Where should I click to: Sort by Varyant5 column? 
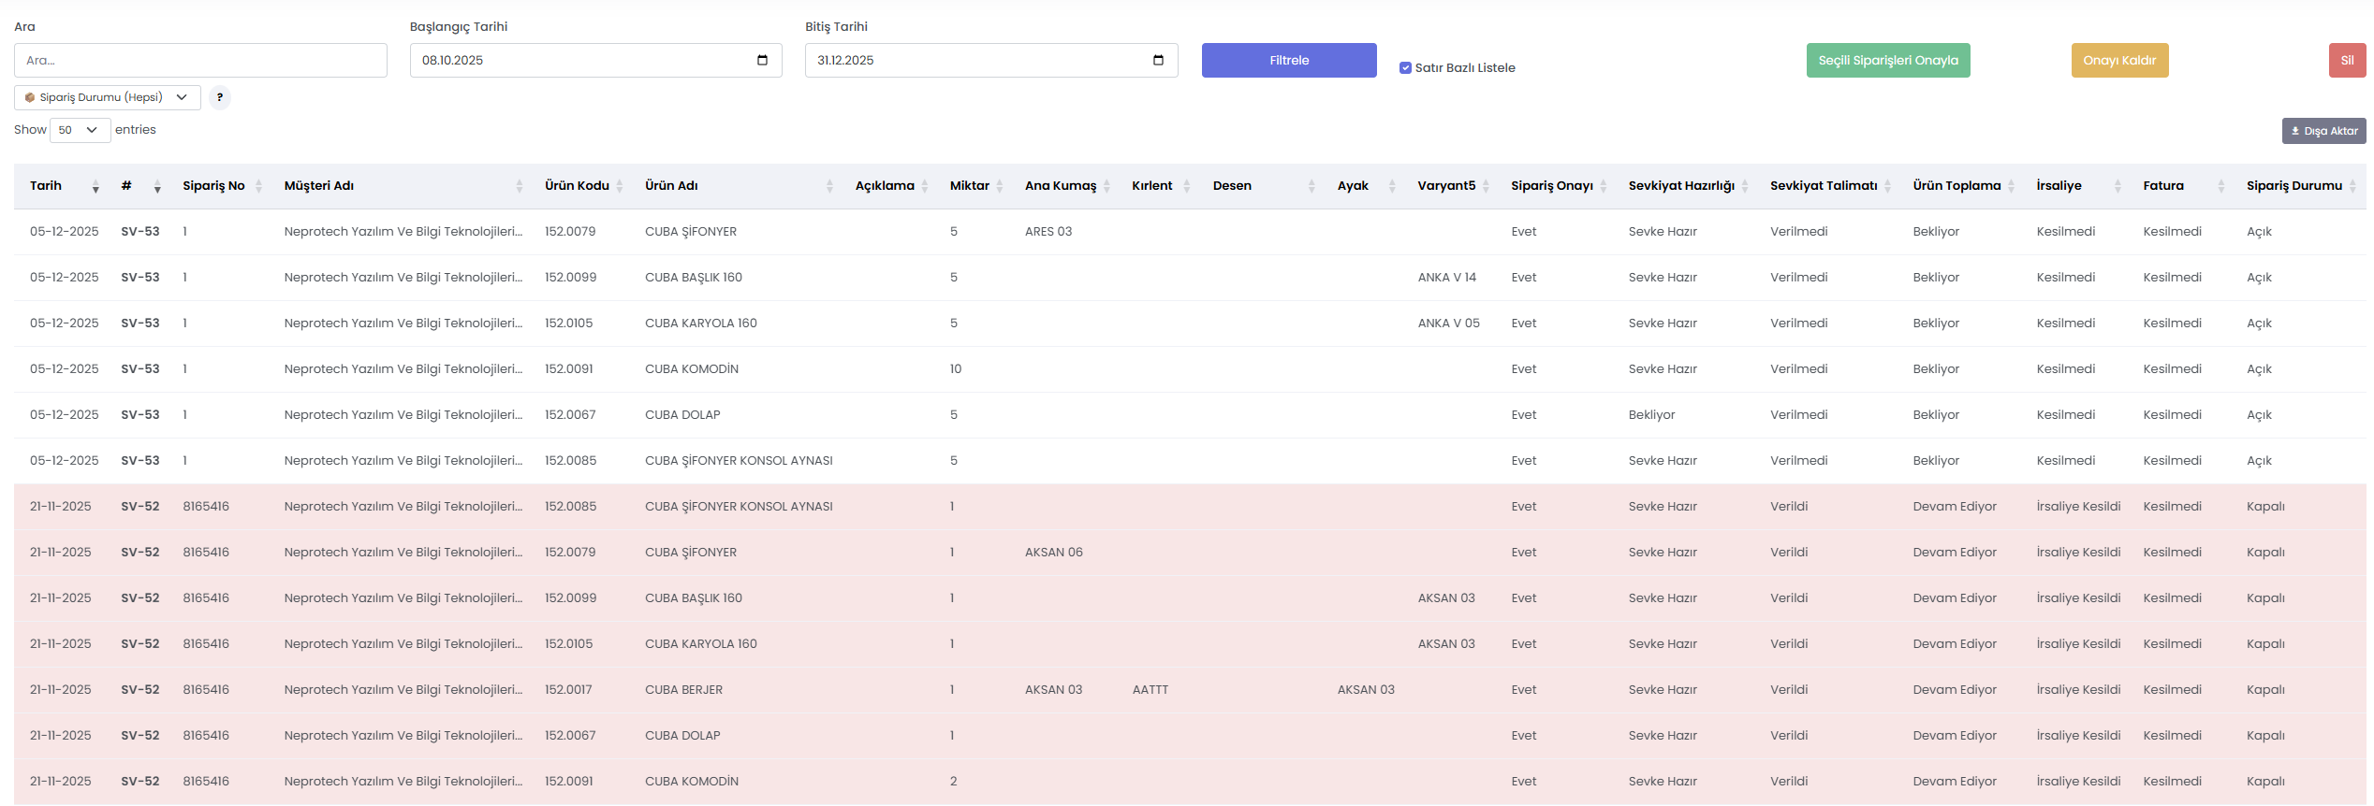[x=1454, y=186]
